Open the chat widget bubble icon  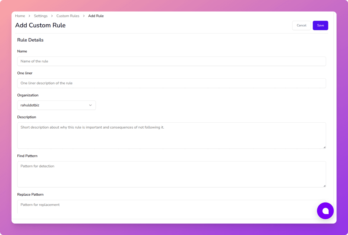[x=325, y=211]
